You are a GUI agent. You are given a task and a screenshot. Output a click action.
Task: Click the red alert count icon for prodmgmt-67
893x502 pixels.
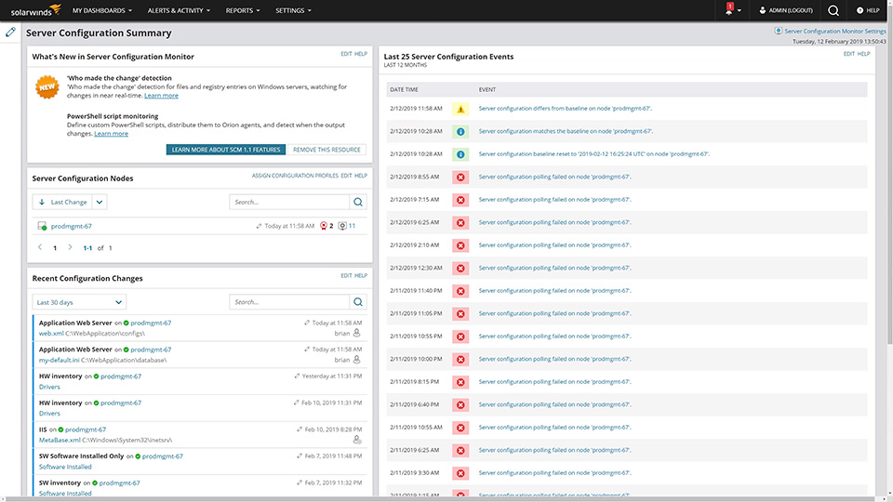(324, 226)
